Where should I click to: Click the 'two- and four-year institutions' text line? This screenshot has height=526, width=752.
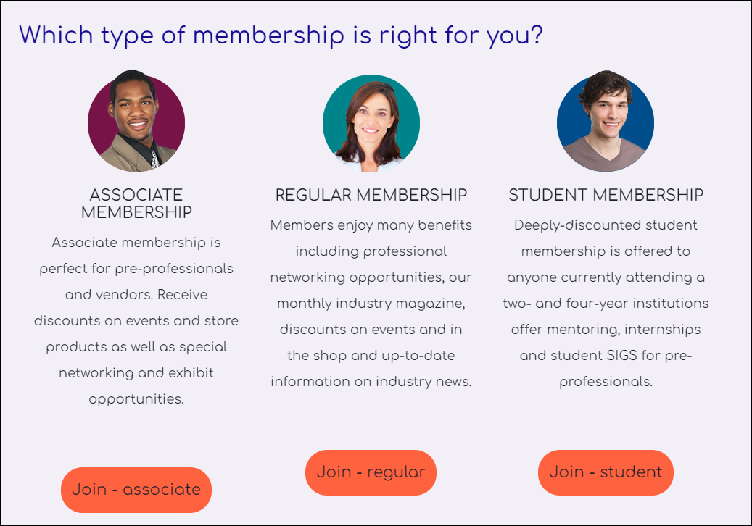606,304
